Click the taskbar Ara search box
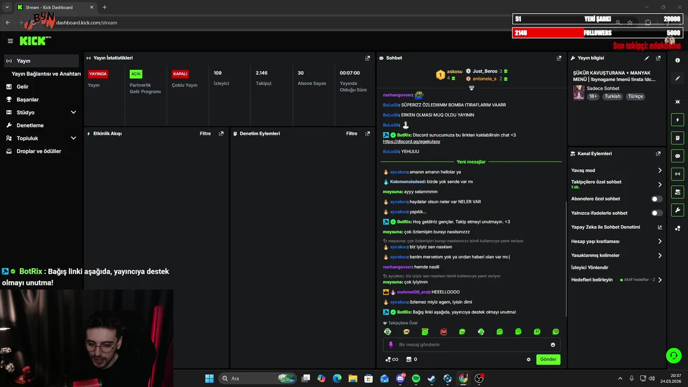Viewport: 688px width, 387px height. 258,378
